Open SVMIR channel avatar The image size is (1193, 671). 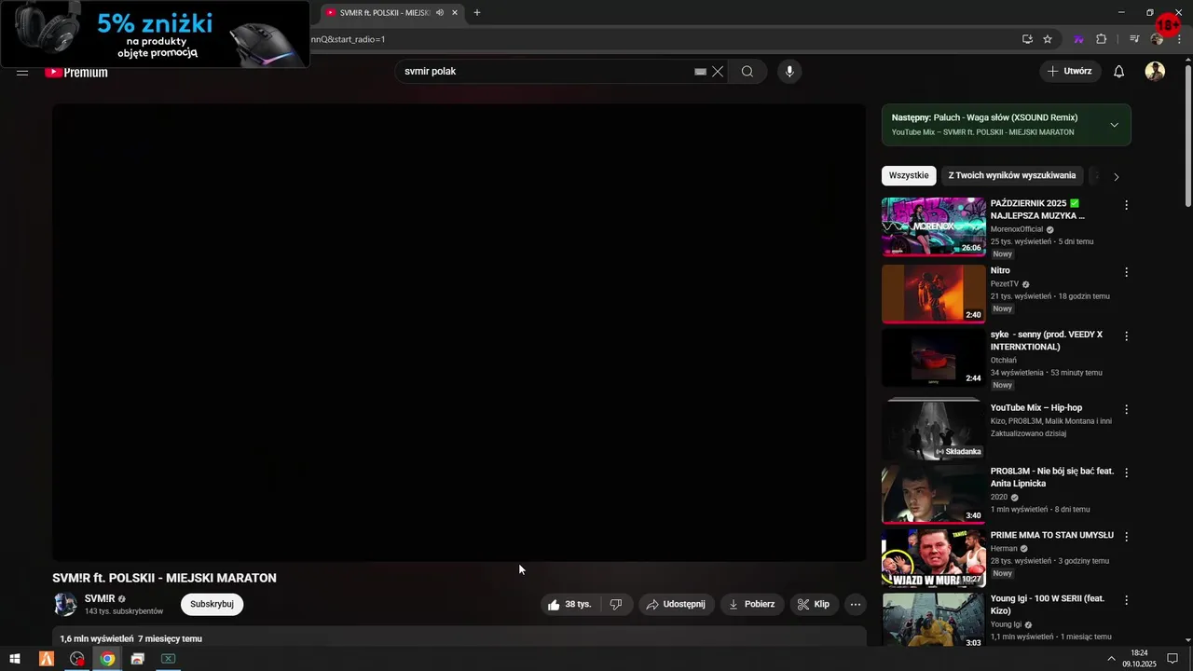coord(65,604)
